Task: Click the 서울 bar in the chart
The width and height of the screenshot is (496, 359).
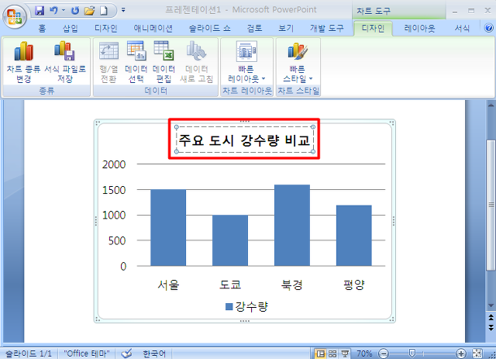Action: (168, 228)
